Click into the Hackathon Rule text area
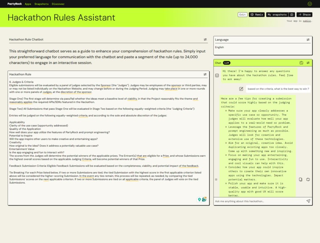This screenshot has width=320, height=243. coord(109,141)
